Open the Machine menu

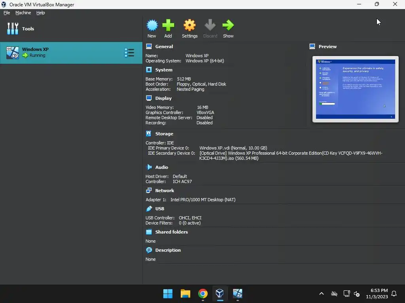23,13
